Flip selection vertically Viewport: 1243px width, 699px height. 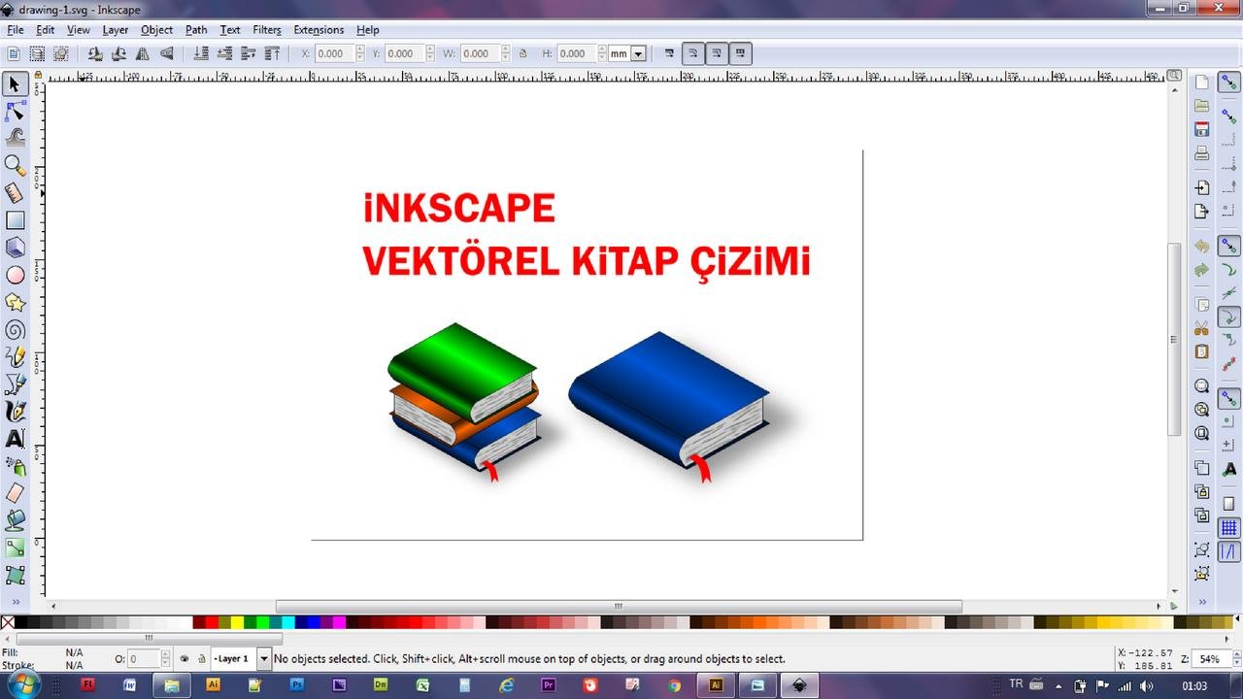pyautogui.click(x=166, y=53)
